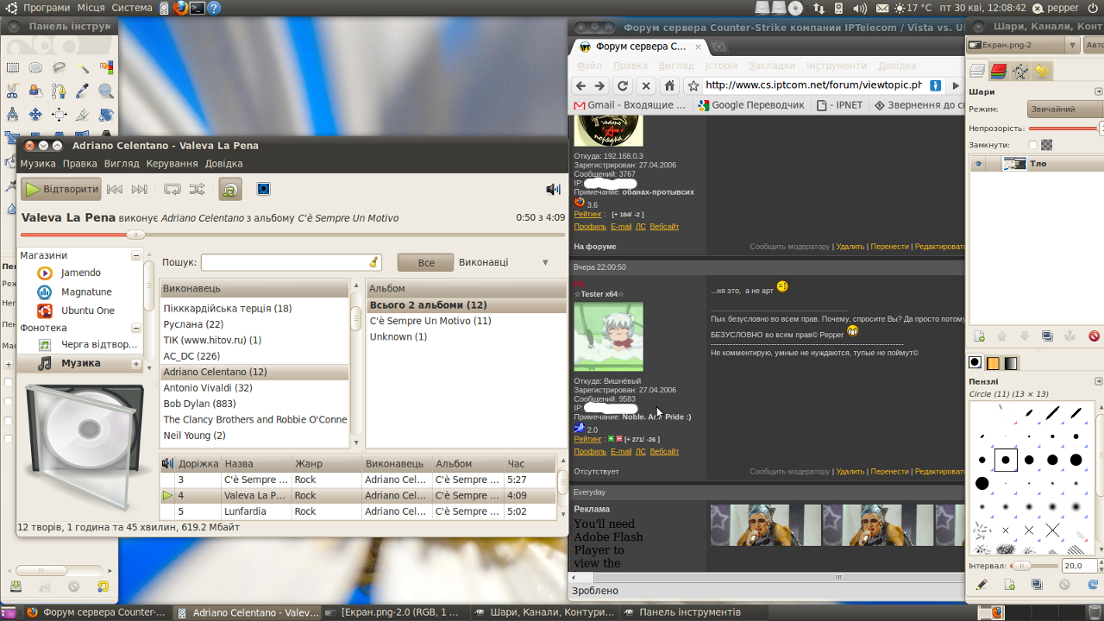Click Rhythmbox next track button
This screenshot has width=1104, height=621.
pyautogui.click(x=139, y=189)
